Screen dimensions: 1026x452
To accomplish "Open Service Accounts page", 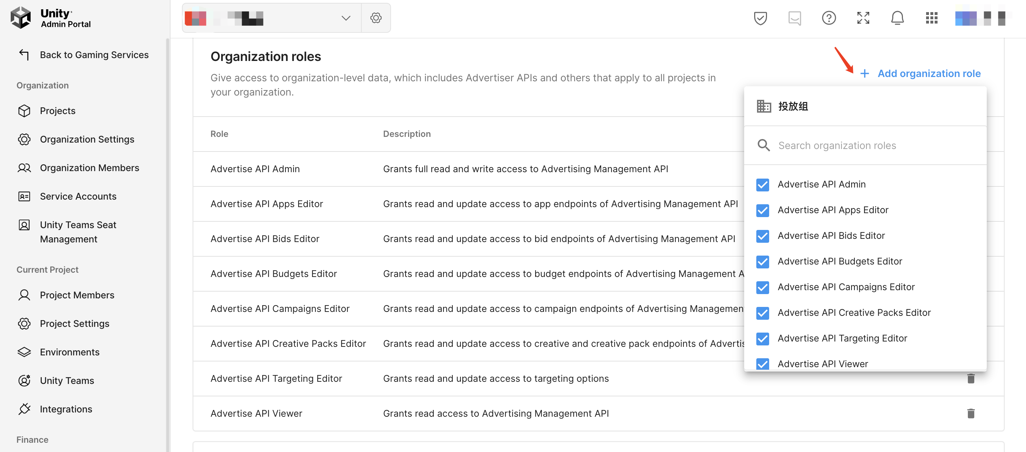I will tap(78, 196).
